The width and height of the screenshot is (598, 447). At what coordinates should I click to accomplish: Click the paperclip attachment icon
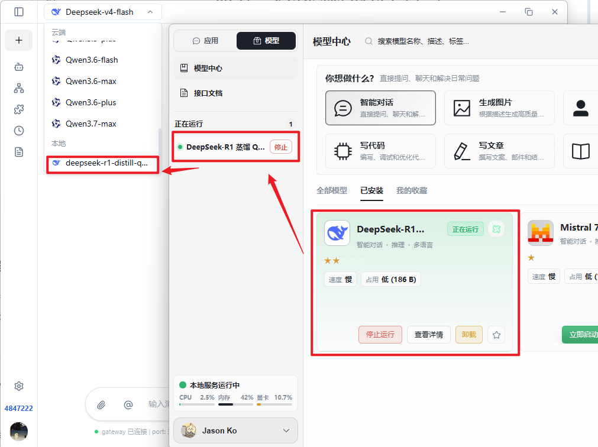point(101,404)
